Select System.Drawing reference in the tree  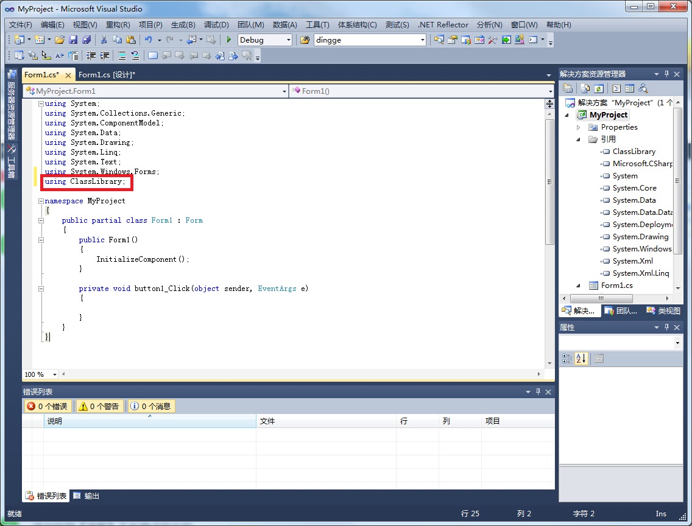pyautogui.click(x=640, y=237)
